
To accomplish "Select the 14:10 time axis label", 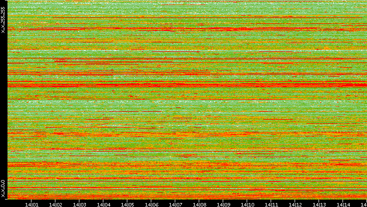I will click(x=247, y=205).
